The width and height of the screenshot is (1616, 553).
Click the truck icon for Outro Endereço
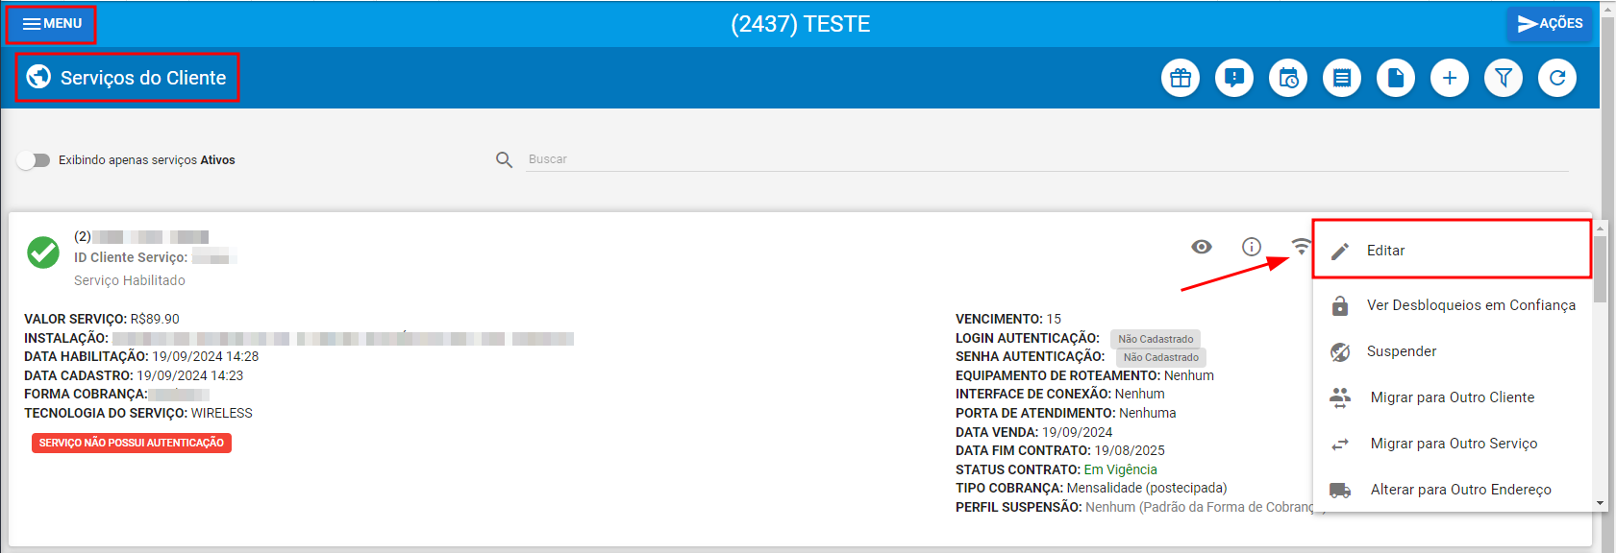(x=1340, y=490)
